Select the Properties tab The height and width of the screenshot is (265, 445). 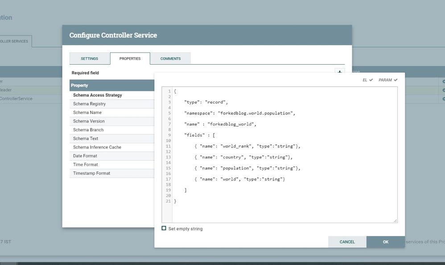click(130, 59)
